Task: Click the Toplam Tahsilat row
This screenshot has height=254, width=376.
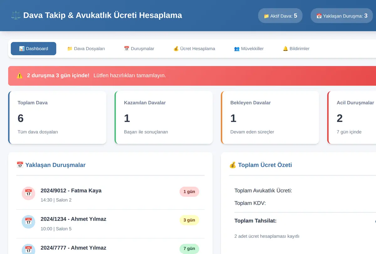Action: [x=305, y=221]
